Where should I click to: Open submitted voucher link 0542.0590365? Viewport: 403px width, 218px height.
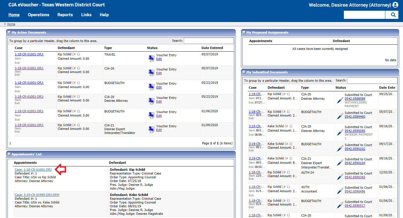[x=355, y=177]
